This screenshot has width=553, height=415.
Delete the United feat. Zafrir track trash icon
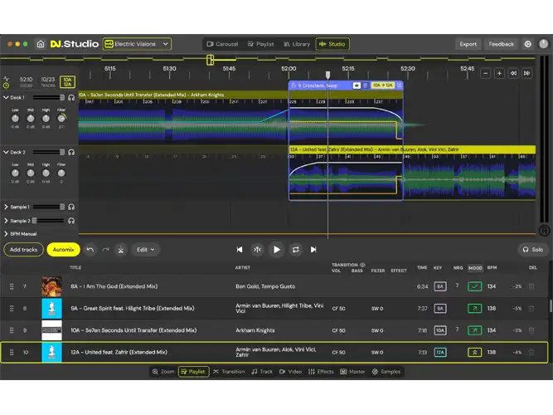coord(531,352)
